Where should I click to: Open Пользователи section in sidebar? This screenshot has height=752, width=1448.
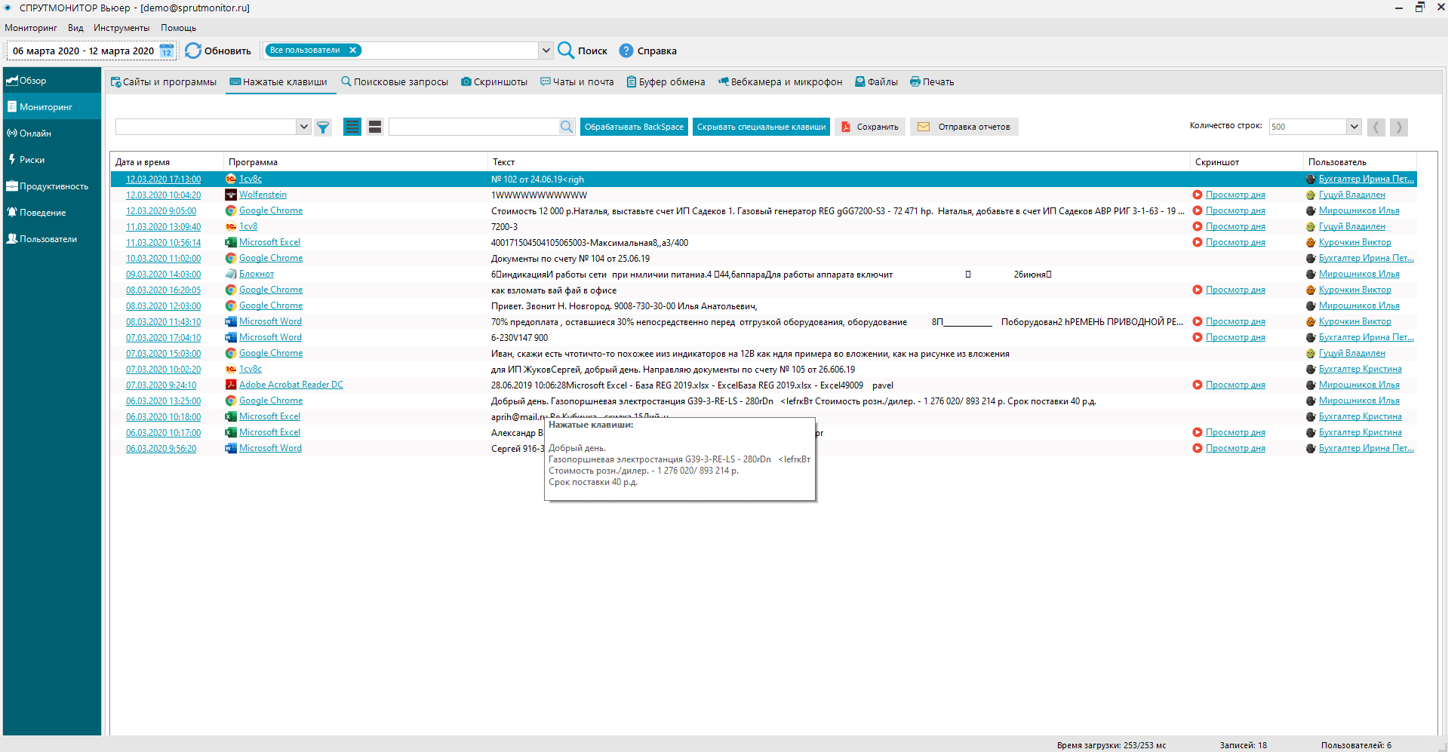[x=52, y=238]
